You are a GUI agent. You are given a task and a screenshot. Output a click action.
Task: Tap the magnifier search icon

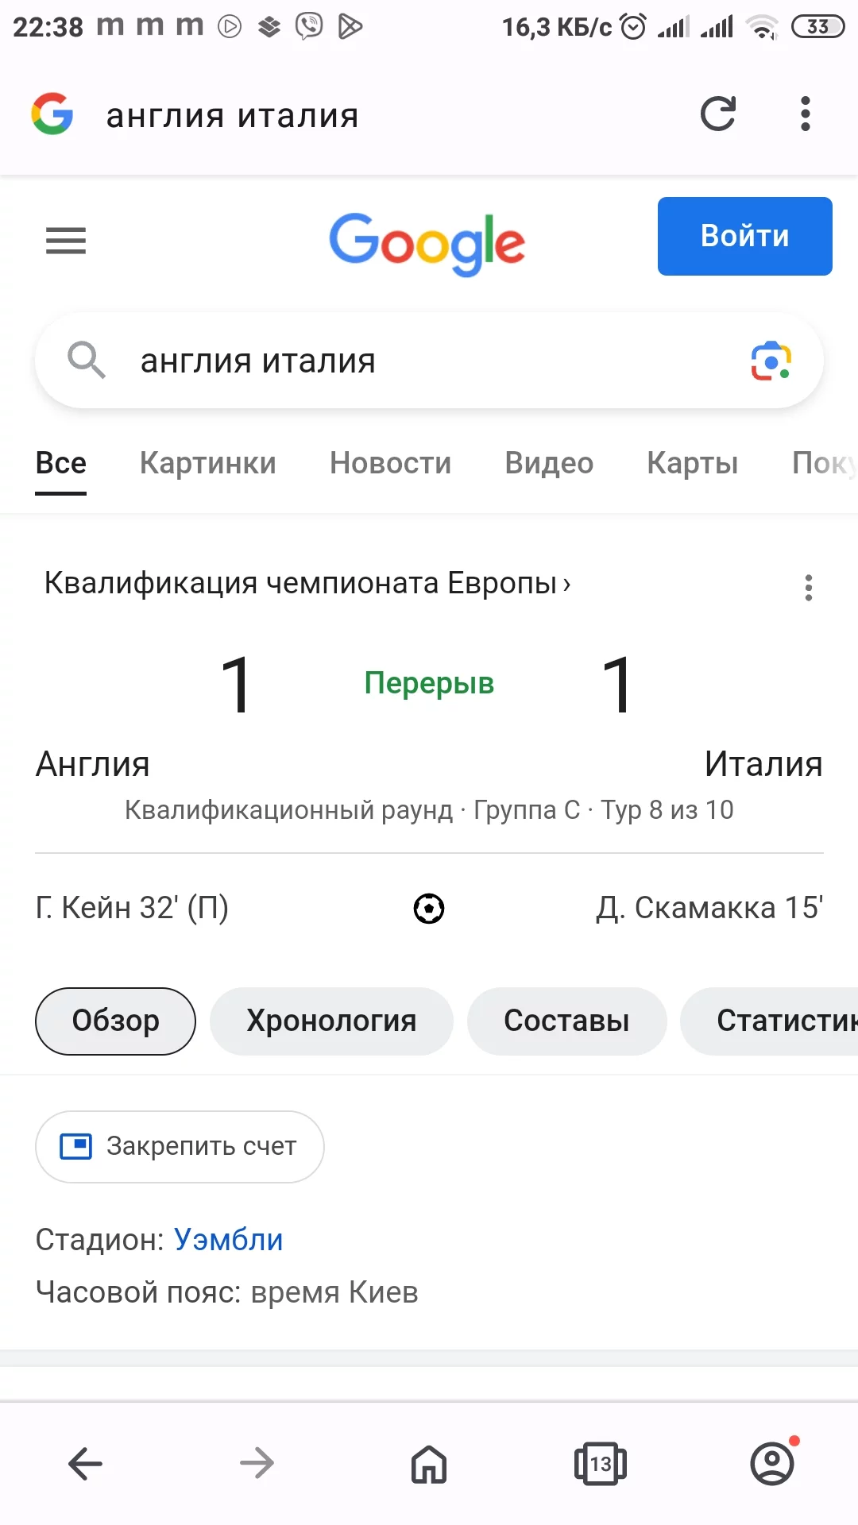(86, 361)
